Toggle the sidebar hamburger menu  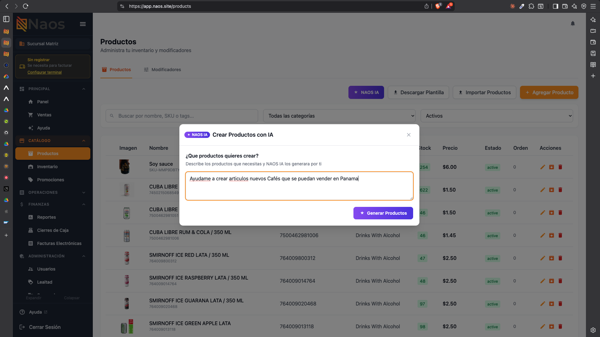(x=83, y=24)
